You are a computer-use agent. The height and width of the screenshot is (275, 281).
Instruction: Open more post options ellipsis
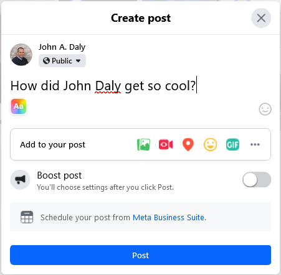tap(255, 144)
